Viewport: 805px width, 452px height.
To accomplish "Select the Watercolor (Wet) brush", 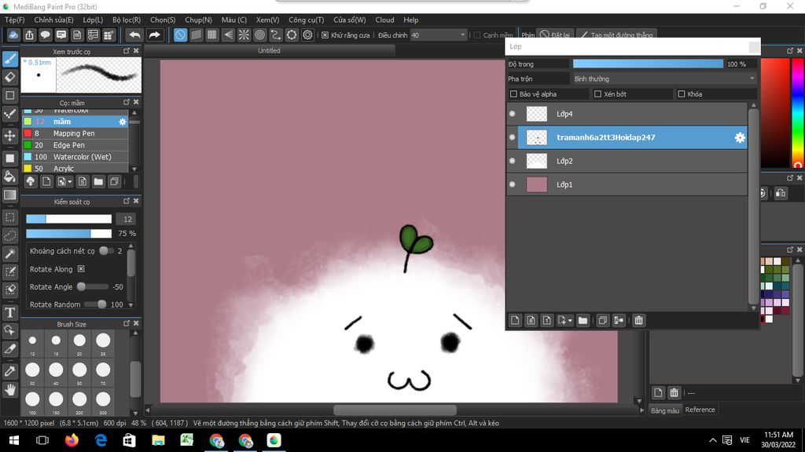I will click(x=75, y=157).
